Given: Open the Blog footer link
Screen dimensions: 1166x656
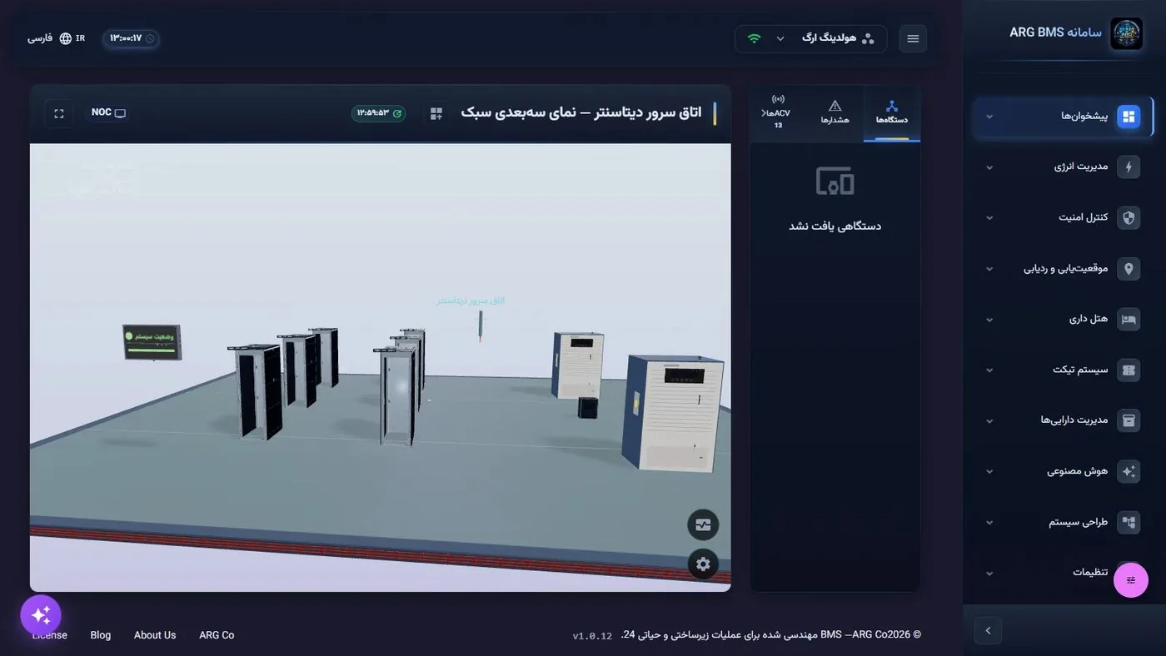Looking at the screenshot, I should [x=101, y=635].
